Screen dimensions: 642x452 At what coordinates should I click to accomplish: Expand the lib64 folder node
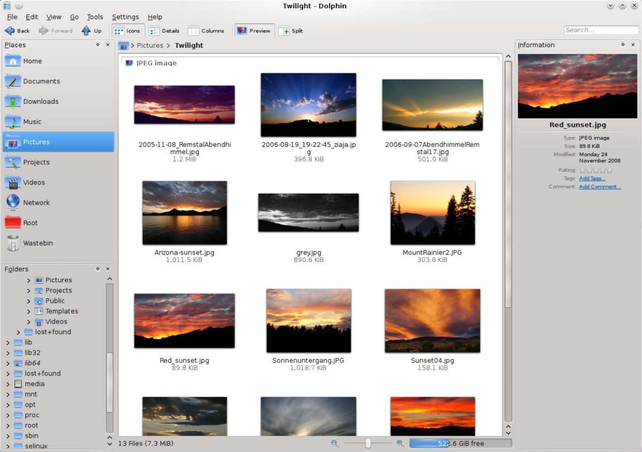click(x=7, y=363)
